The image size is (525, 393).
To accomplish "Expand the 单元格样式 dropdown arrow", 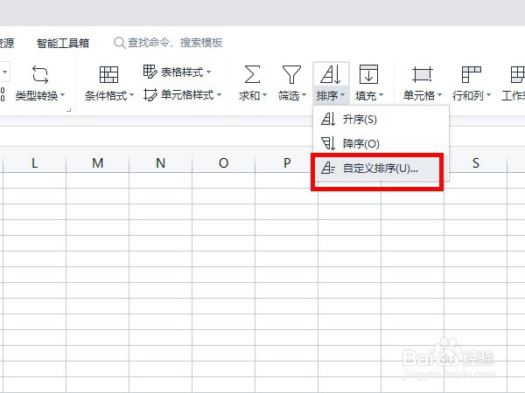I will point(220,95).
